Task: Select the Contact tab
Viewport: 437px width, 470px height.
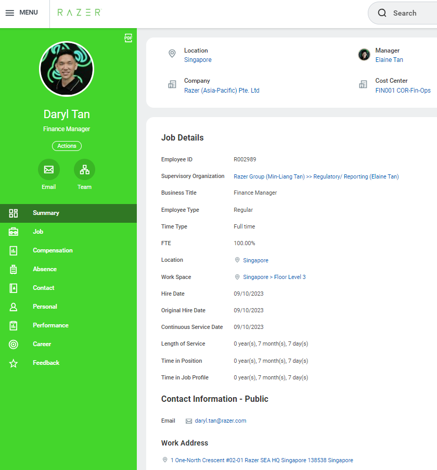Action: pos(68,288)
